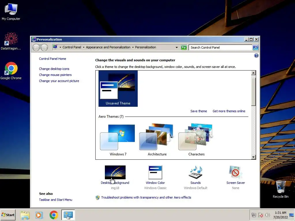The width and height of the screenshot is (295, 221).
Task: Click the Back navigation button
Action: pyautogui.click(x=36, y=47)
